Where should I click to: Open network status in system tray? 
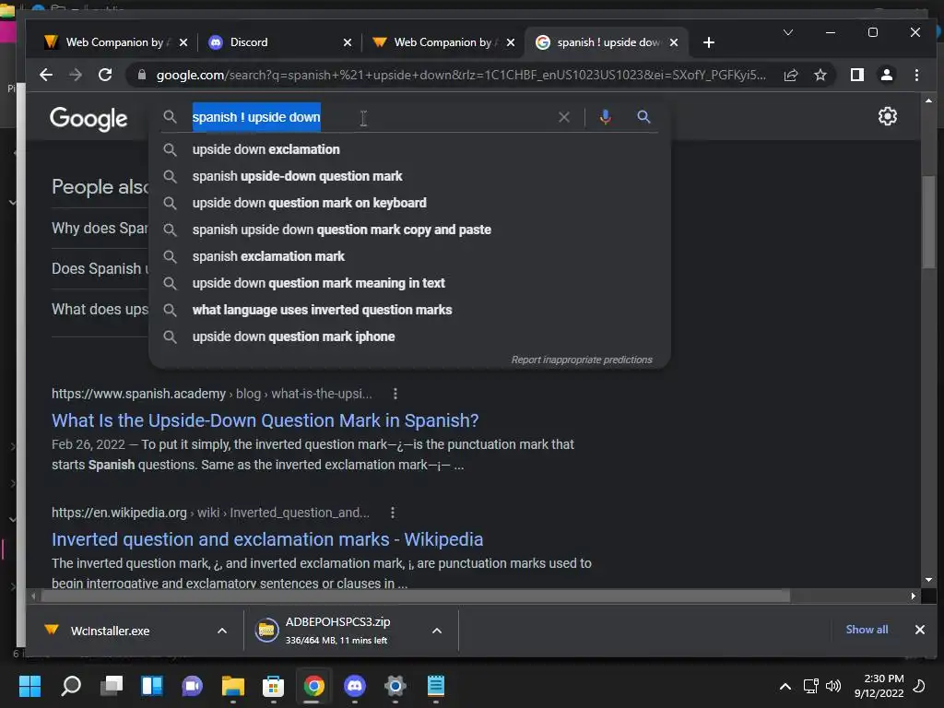tap(811, 686)
